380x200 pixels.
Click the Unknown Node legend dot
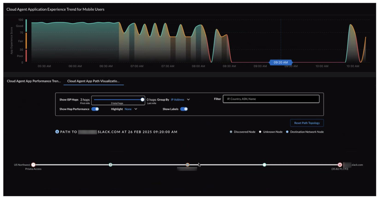(x=260, y=132)
